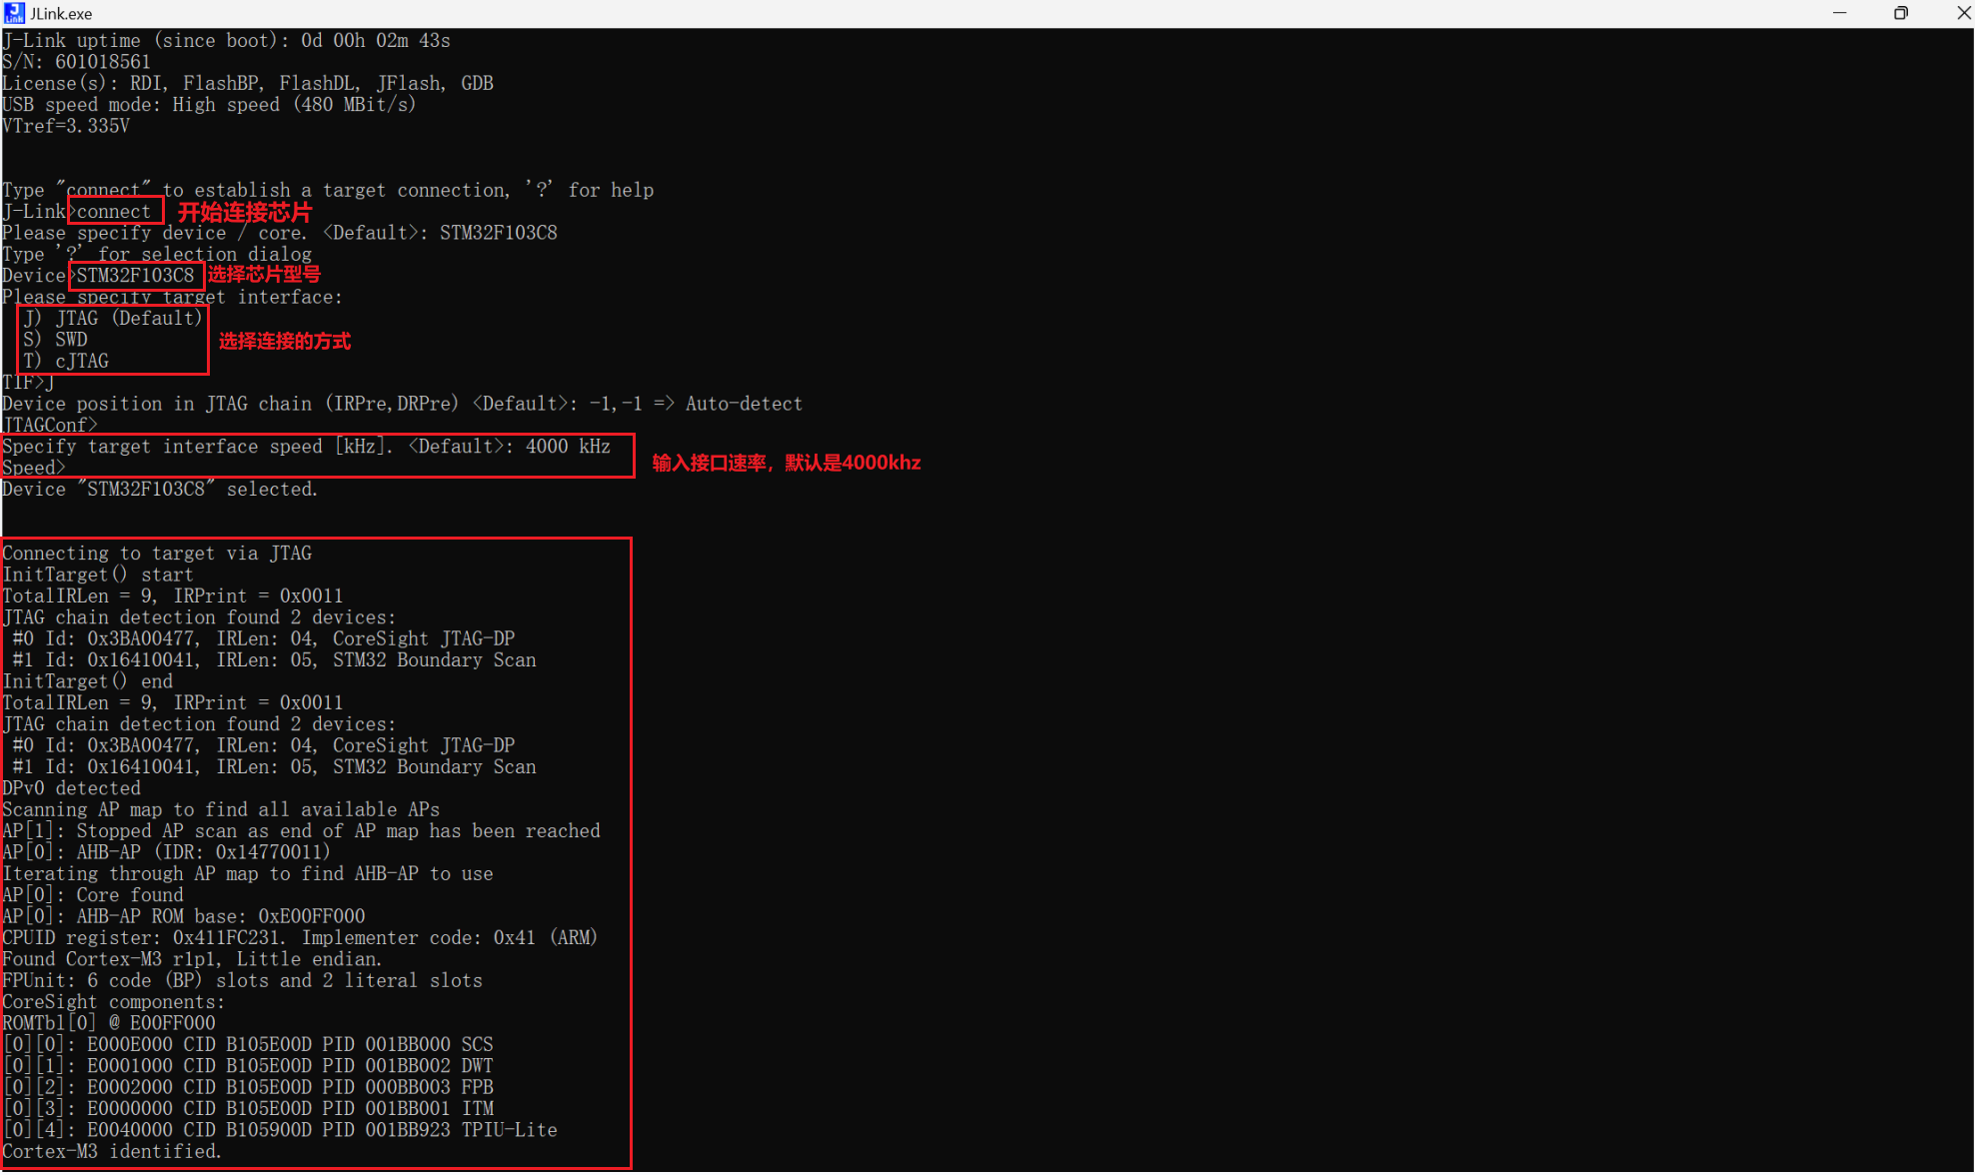
Task: Select the S) SWD interface option
Action: click(56, 340)
